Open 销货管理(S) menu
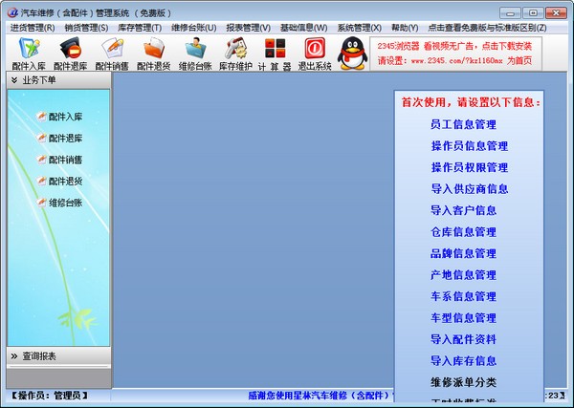The image size is (574, 408). tap(86, 28)
